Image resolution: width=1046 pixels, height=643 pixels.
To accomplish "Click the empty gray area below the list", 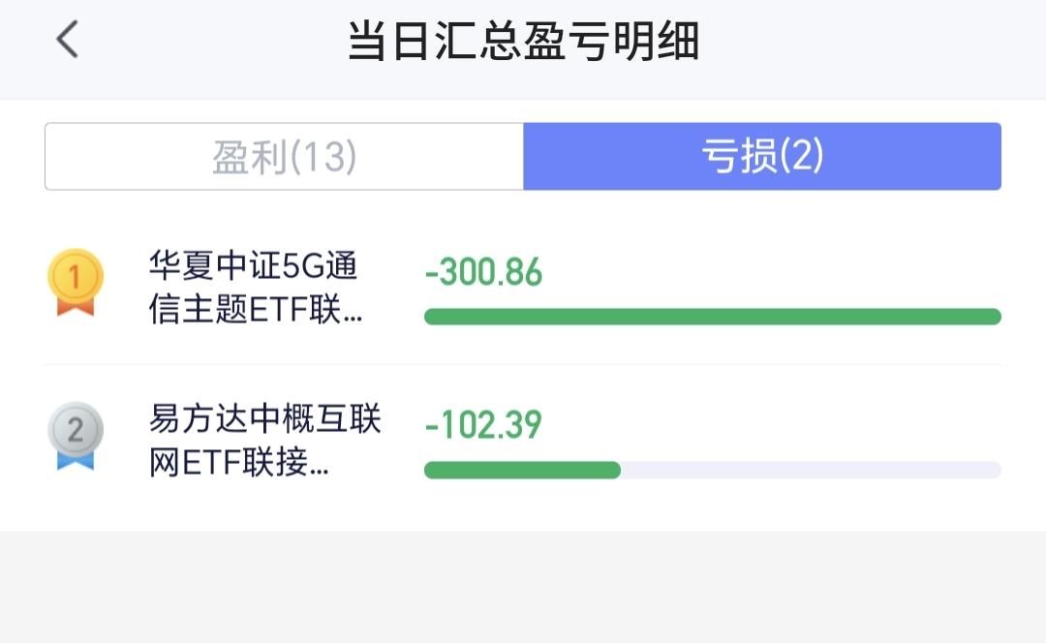I will tap(523, 587).
